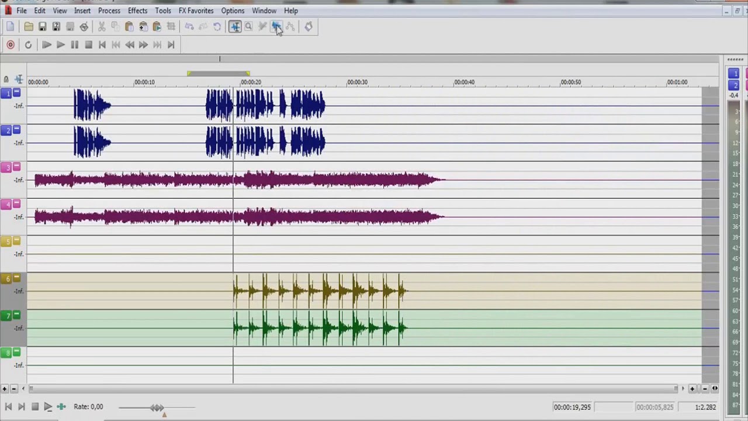Save the file with floppy icon
The height and width of the screenshot is (421, 748).
43,26
